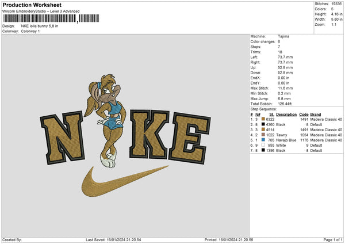The height and width of the screenshot is (244, 345).
Task: Click the 'Code' column header
Action: [x=304, y=115]
